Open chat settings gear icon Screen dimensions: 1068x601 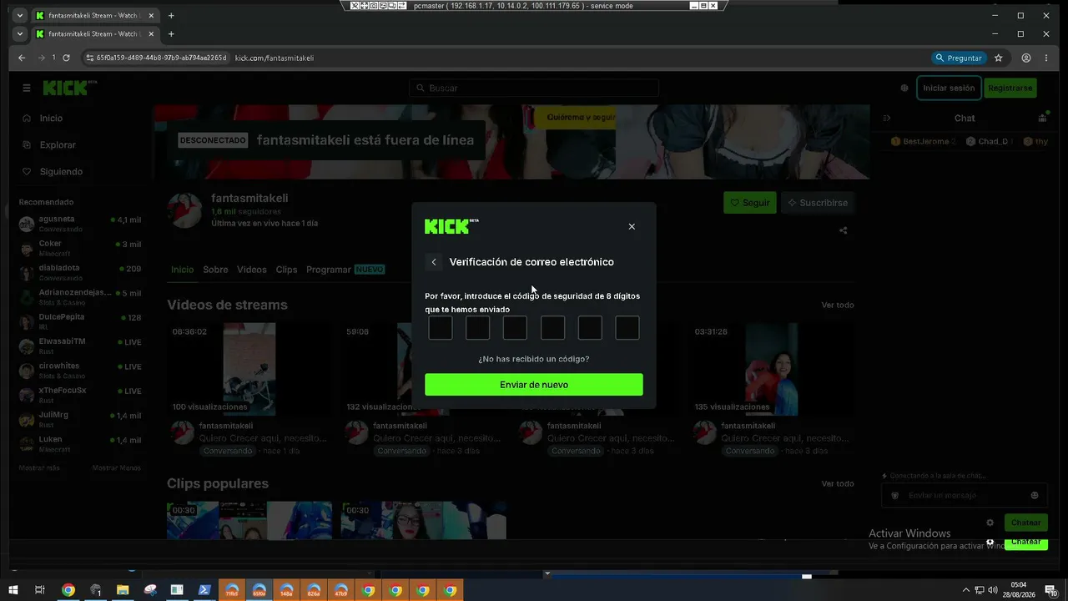[x=990, y=523]
